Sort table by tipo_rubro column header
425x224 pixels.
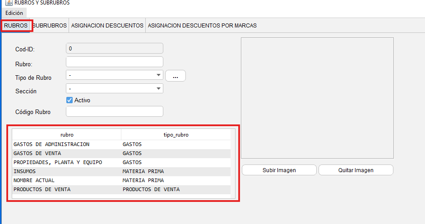pos(176,135)
